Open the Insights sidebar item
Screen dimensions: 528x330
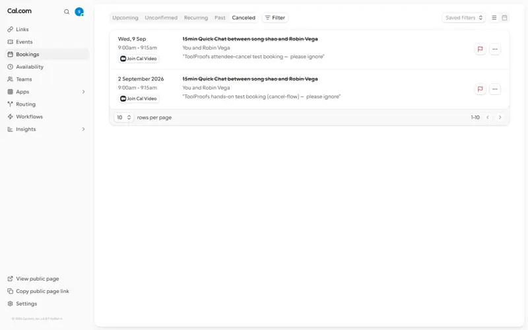[47, 129]
